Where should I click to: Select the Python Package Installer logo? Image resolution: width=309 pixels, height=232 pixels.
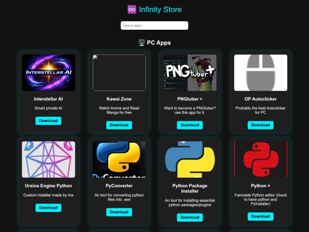coord(190,159)
